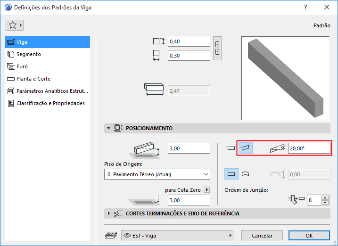The width and height of the screenshot is (338, 246).
Task: Increase the Ordem de Junção value
Action: pos(325,197)
